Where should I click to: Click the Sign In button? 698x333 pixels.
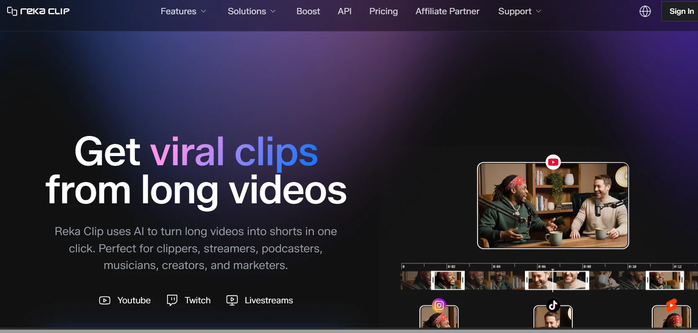click(x=680, y=11)
